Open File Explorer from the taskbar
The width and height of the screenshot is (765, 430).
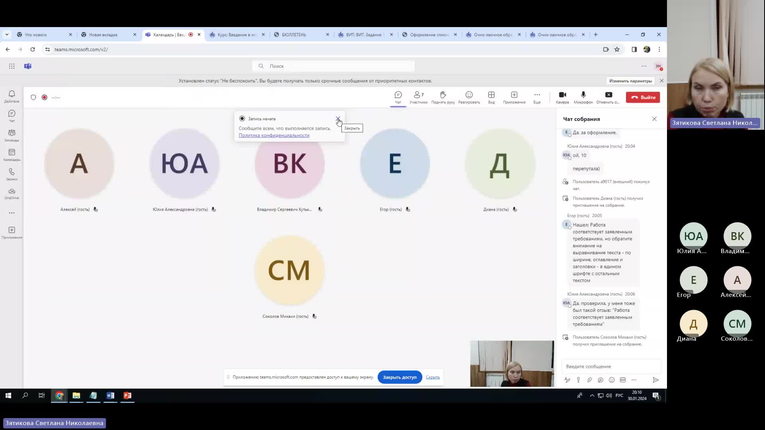76,395
